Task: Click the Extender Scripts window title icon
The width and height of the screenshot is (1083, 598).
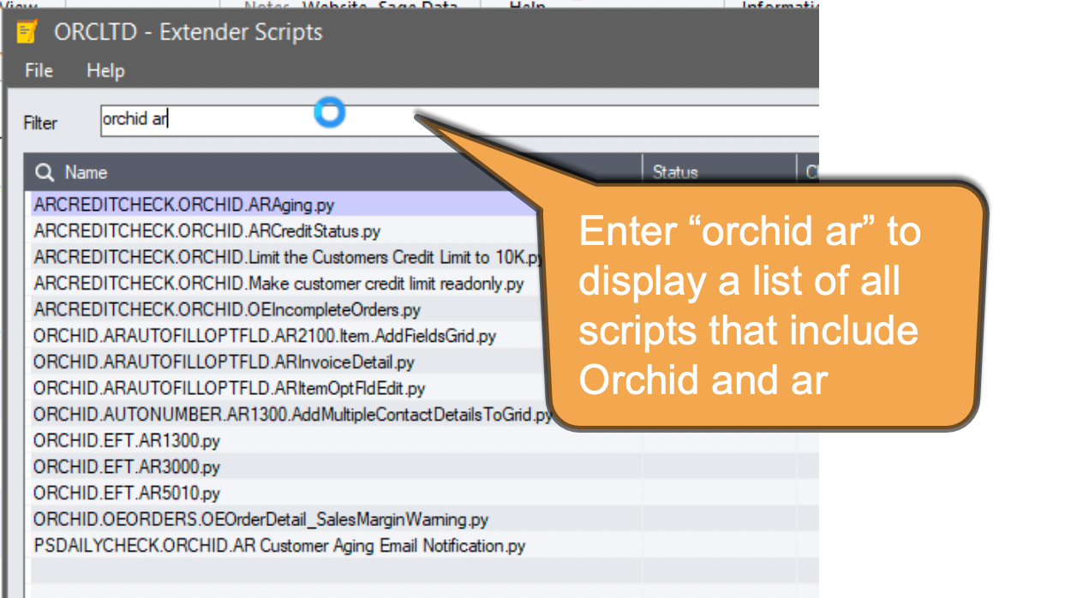Action: click(28, 33)
